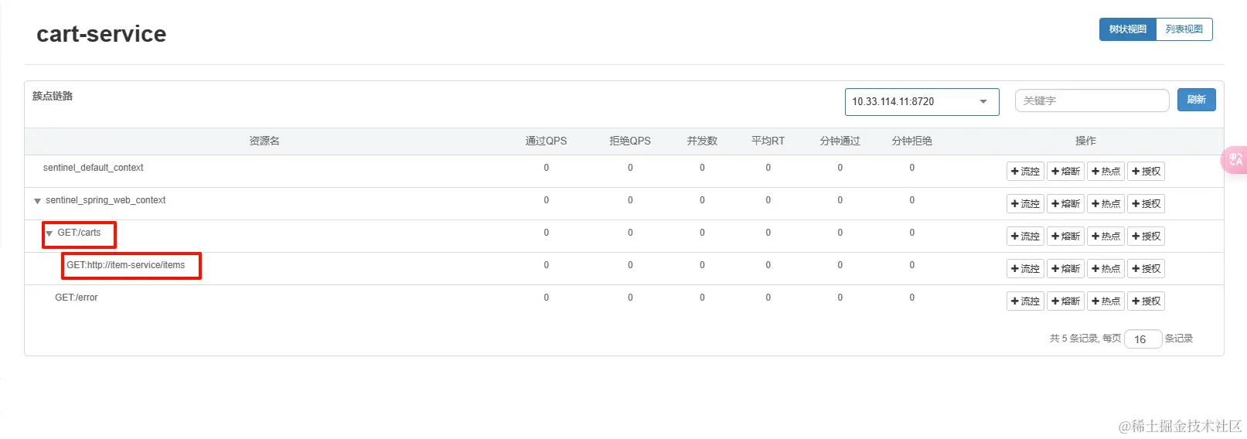Add 热点 rule for sentinel_spring_web_context
The width and height of the screenshot is (1247, 439).
coord(1106,204)
